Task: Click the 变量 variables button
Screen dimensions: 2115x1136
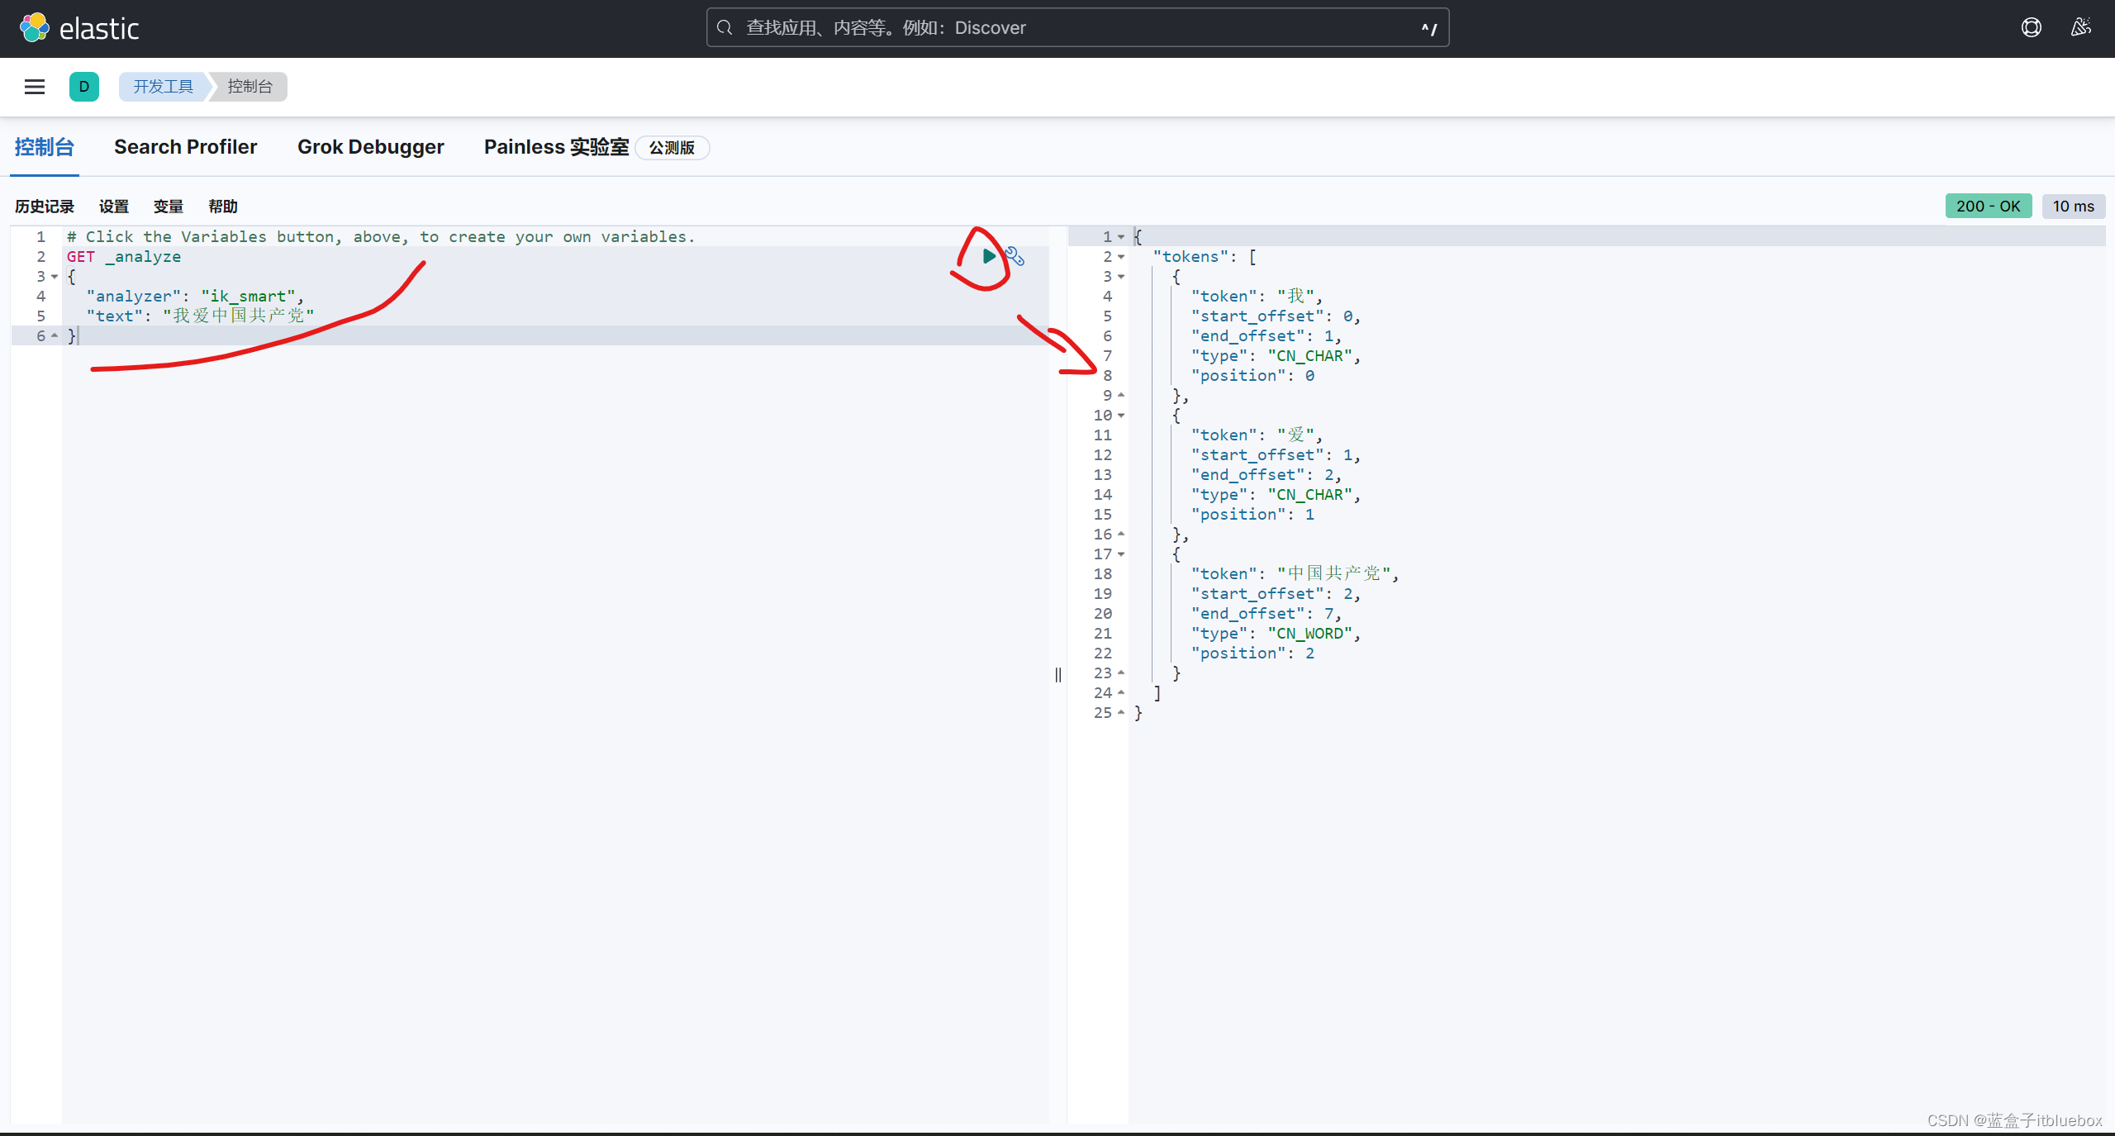Action: 168,207
